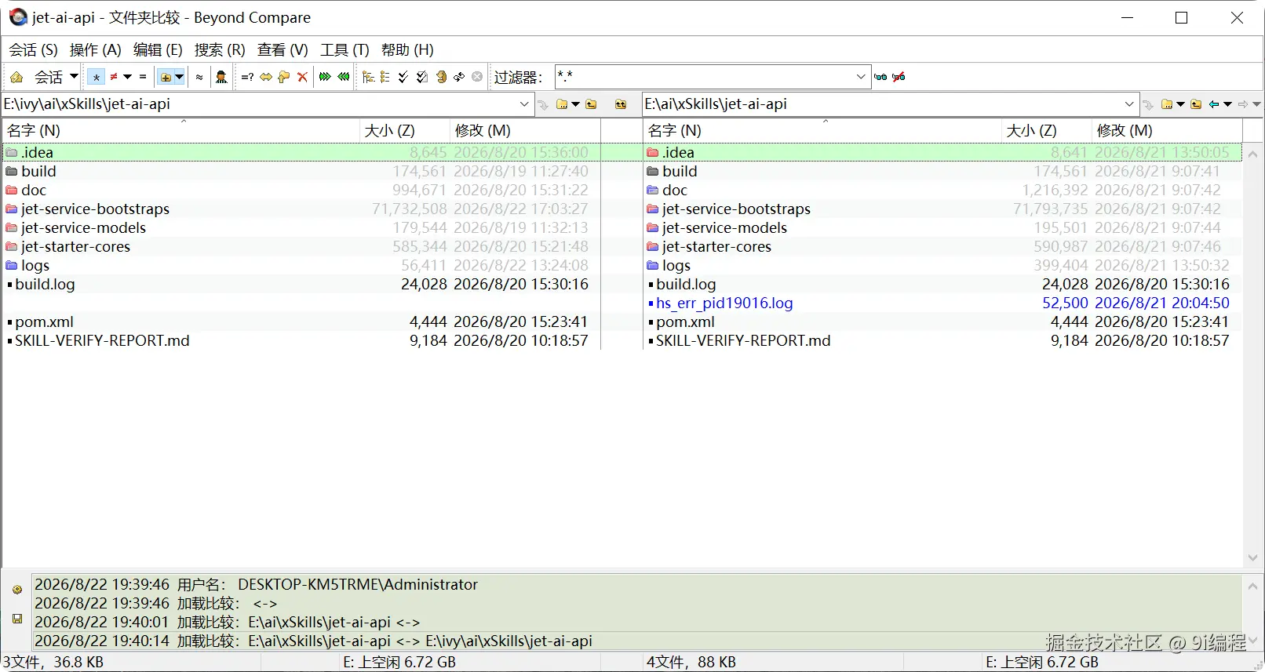This screenshot has height=672, width=1265.
Task: Browse for folder beside E:\ai\xSkills path
Action: (1167, 104)
